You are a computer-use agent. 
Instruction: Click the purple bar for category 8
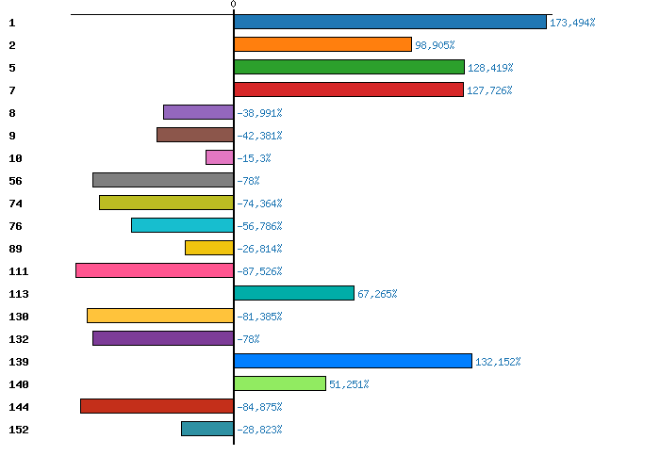tap(198, 112)
